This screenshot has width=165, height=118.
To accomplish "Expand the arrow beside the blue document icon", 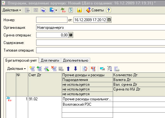I will [56, 10].
